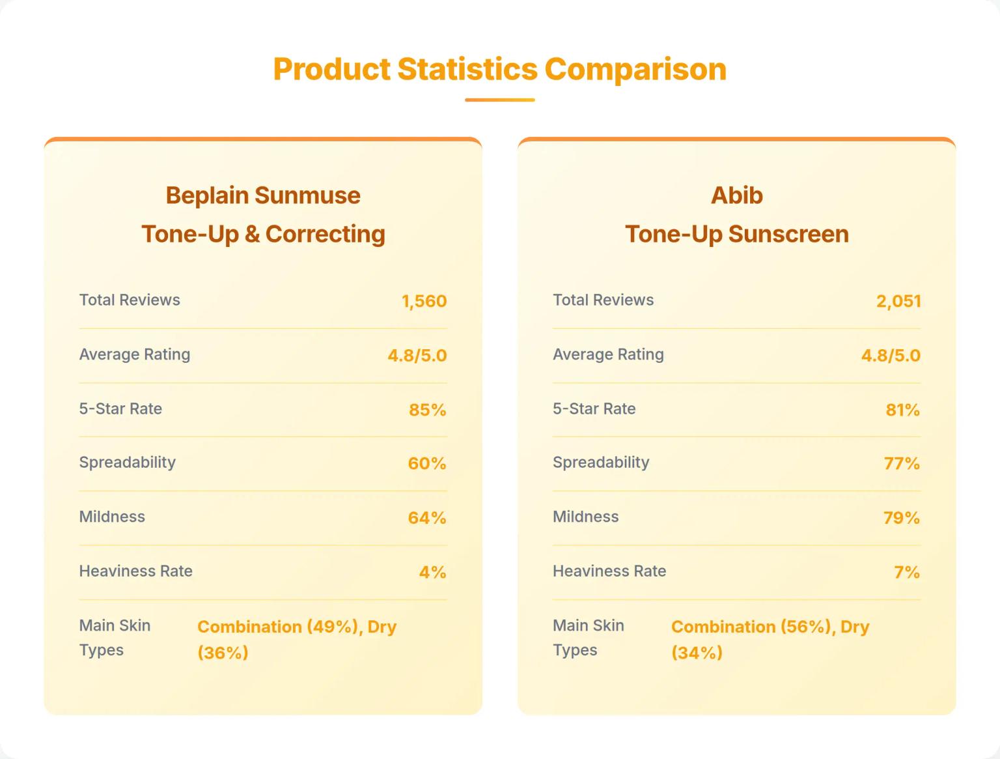Click Average Rating label in Beplain card
Image resolution: width=1000 pixels, height=759 pixels.
(x=135, y=354)
